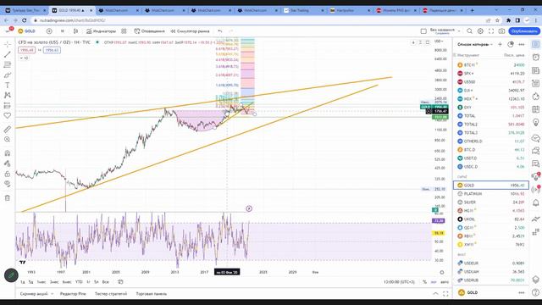Click the add-symbol compare plus icon
542x305 pixels.
[49, 31]
